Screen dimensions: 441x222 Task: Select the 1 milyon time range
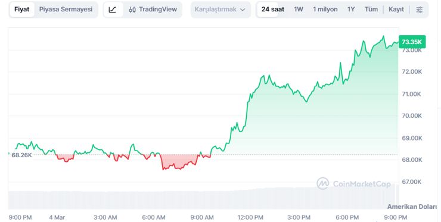point(325,10)
